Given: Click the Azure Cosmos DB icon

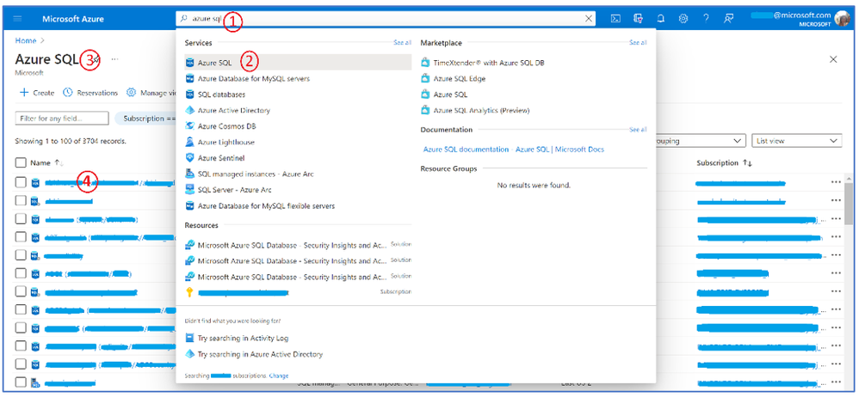Looking at the screenshot, I should 190,126.
